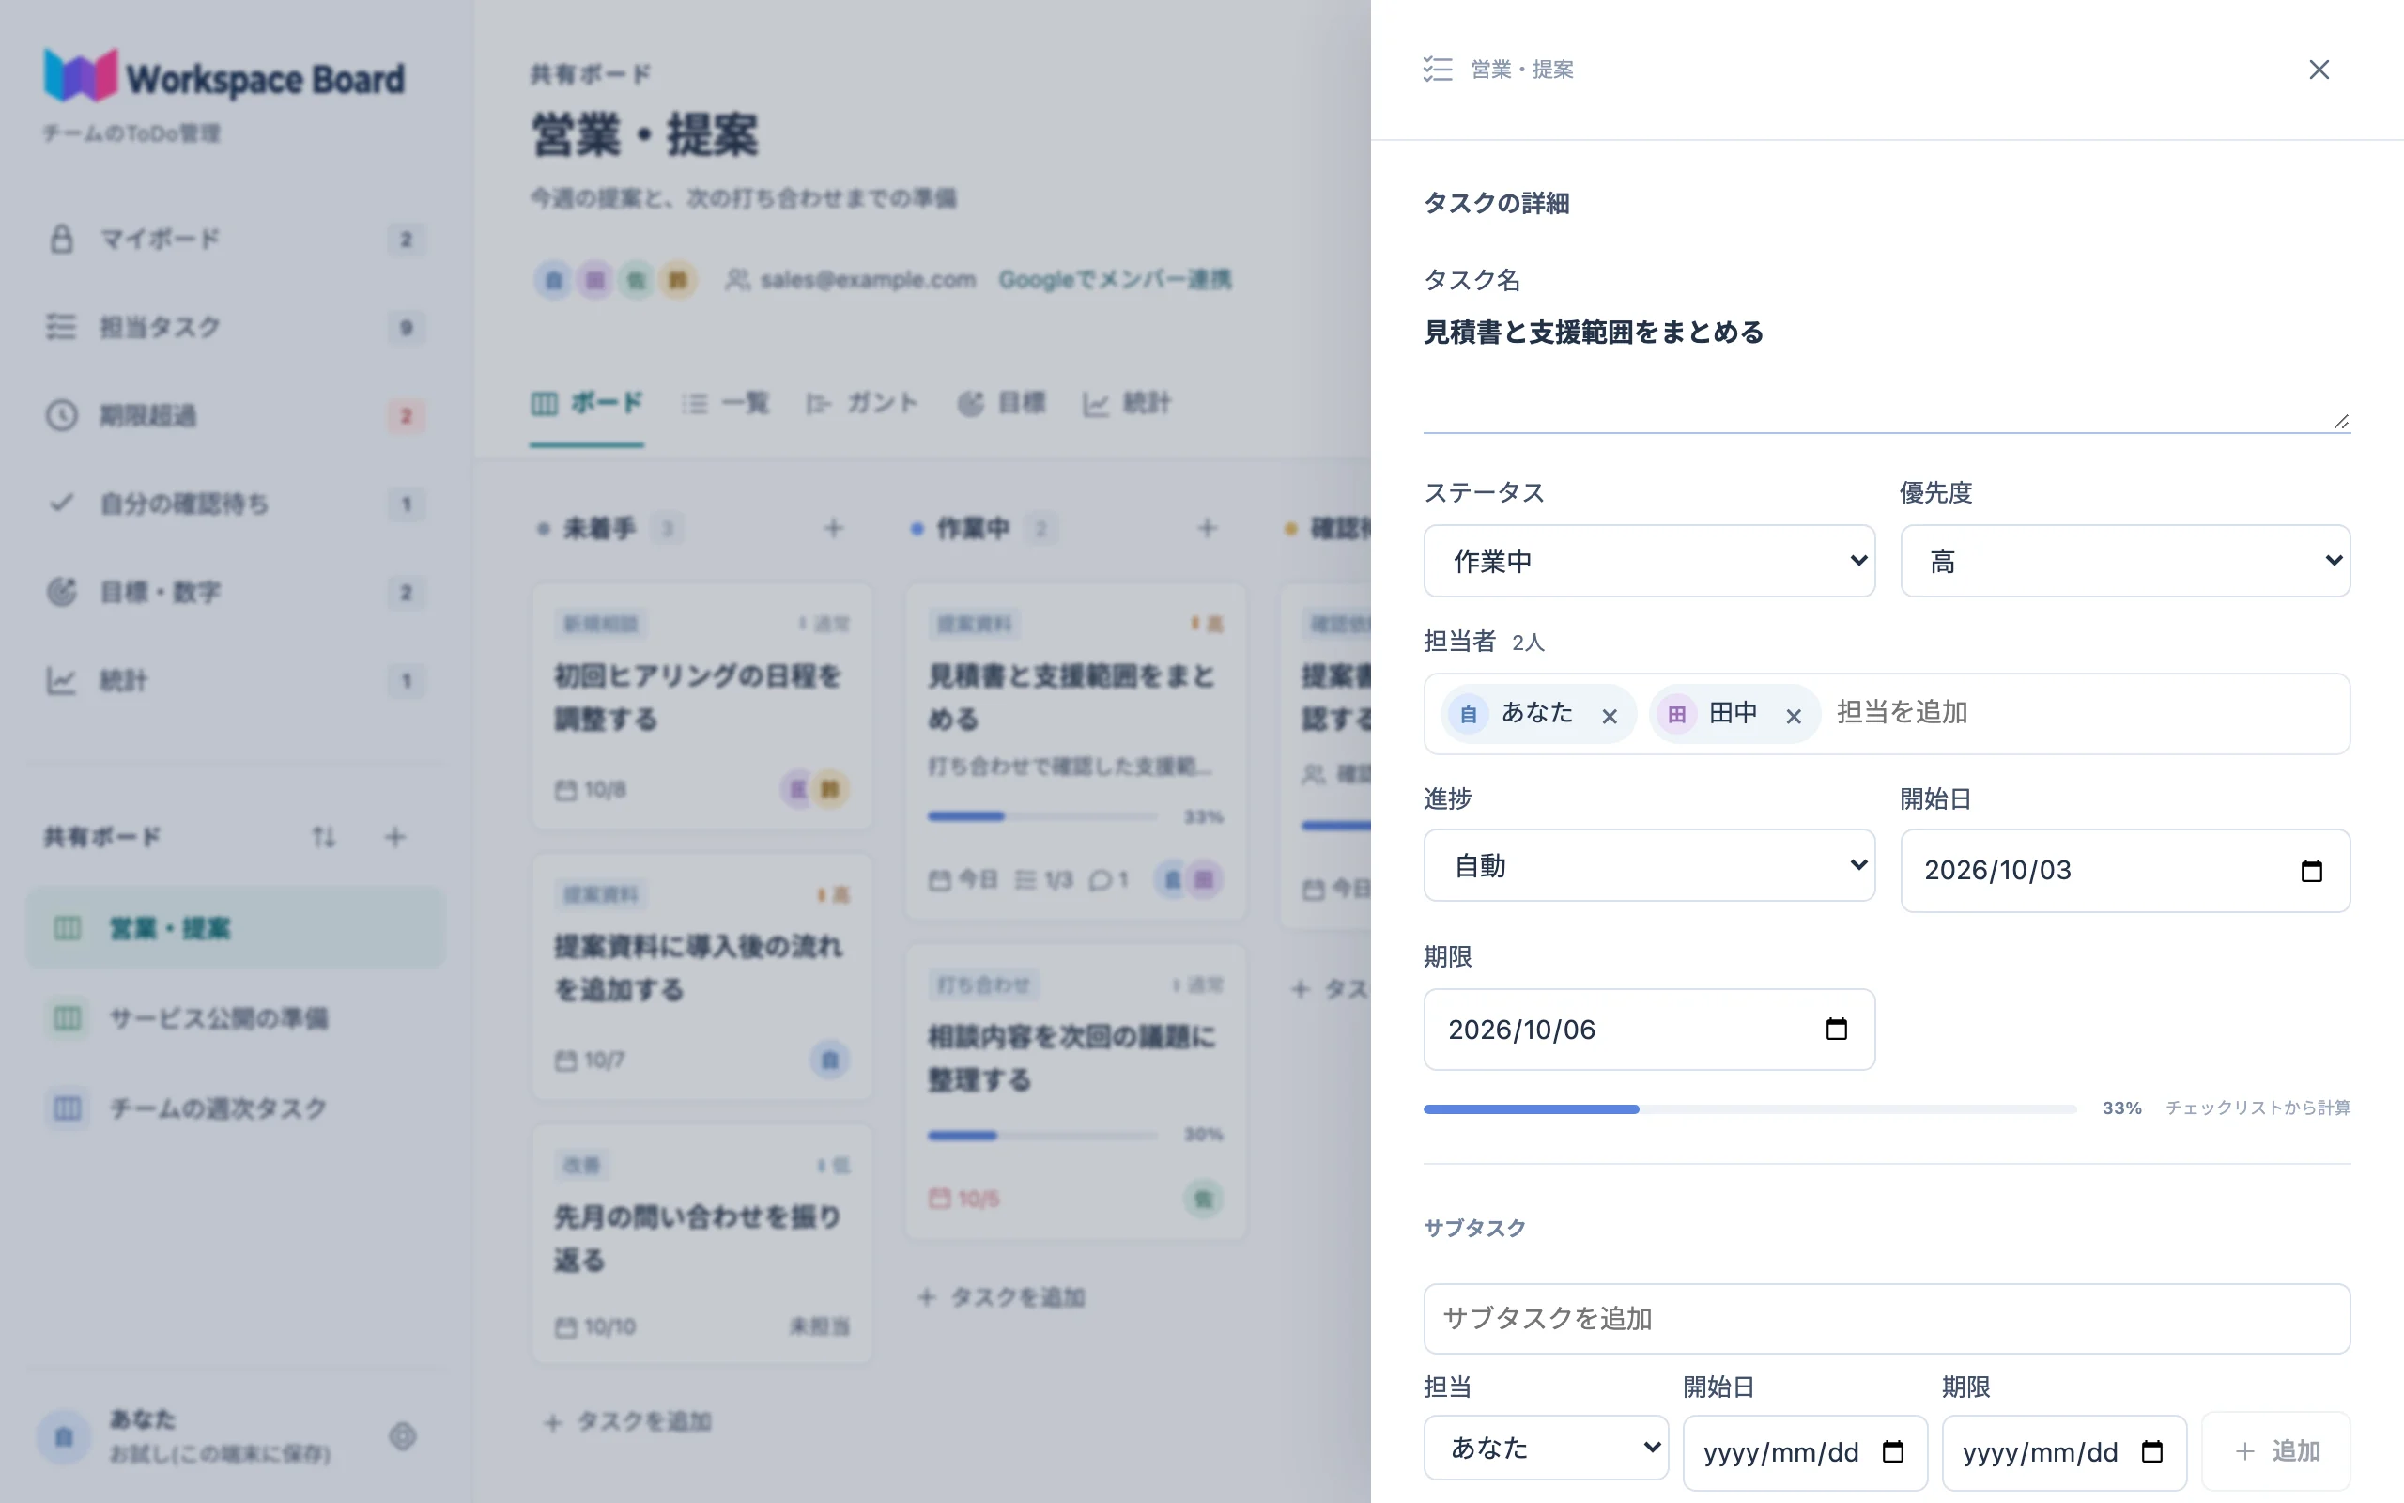Open the 期限 2026/10/06 calendar picker icon
This screenshot has width=2404, height=1503.
1836,1029
